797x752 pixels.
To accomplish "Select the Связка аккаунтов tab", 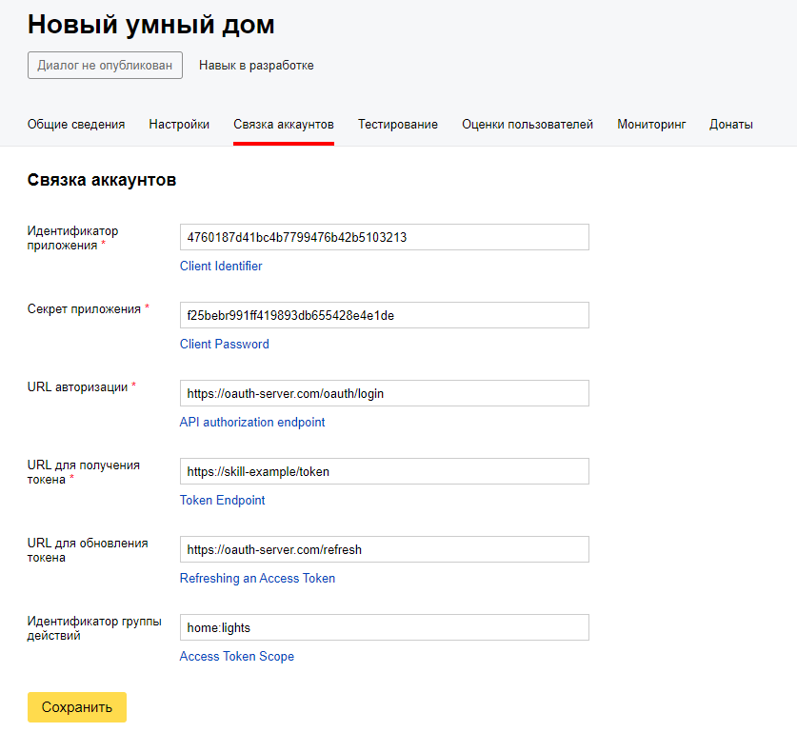I will point(281,124).
